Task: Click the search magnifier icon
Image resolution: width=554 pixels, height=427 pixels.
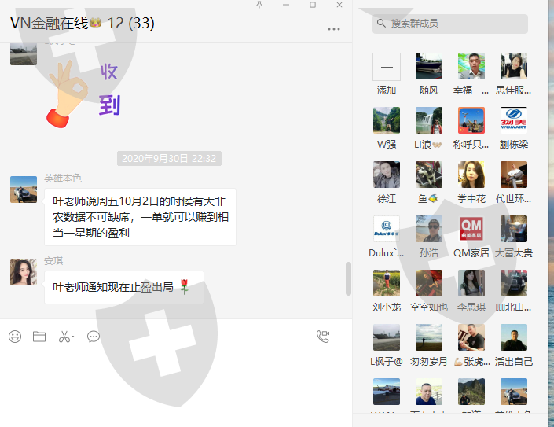Action: tap(381, 24)
